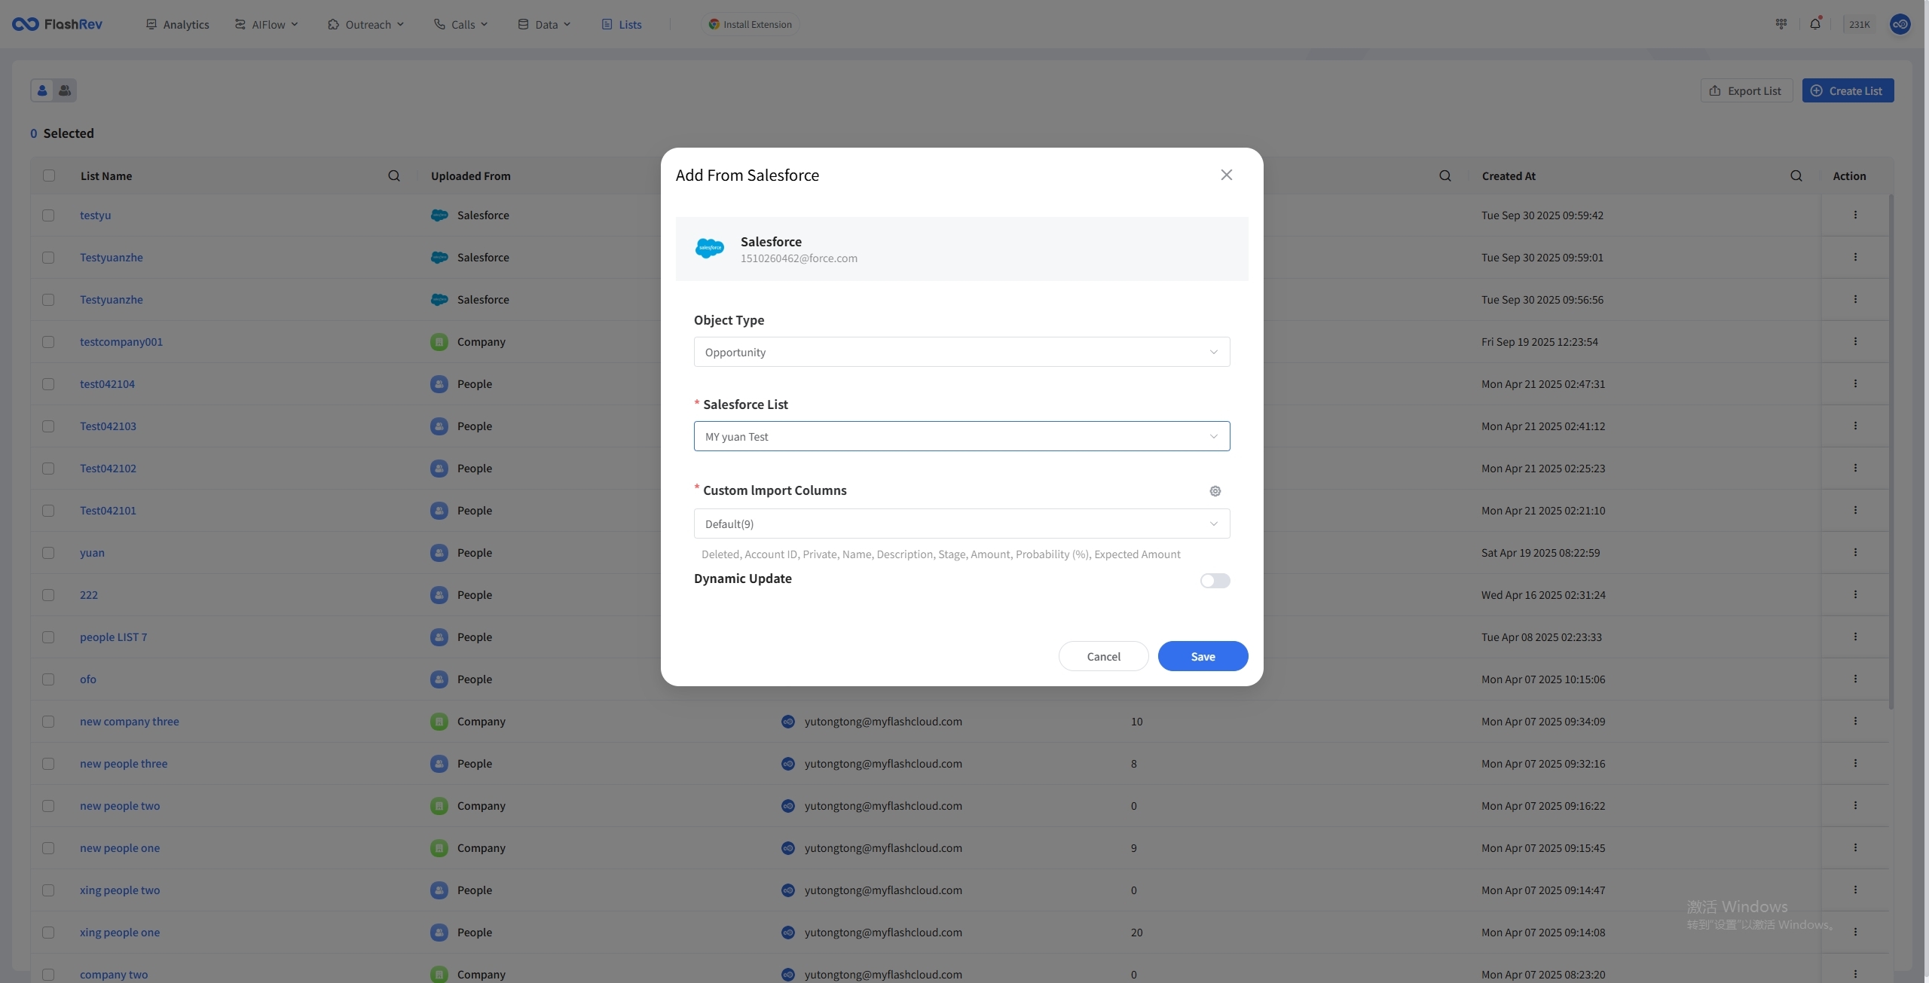
Task: Search the List Name column
Action: [x=393, y=176]
